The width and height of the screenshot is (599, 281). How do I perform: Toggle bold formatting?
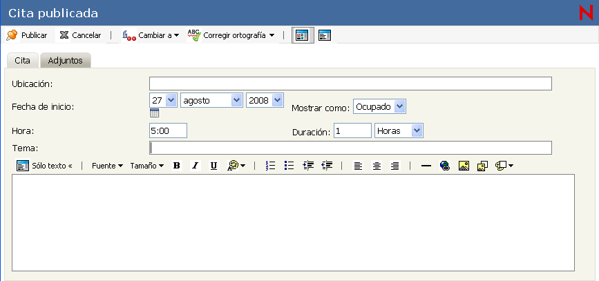coord(176,166)
